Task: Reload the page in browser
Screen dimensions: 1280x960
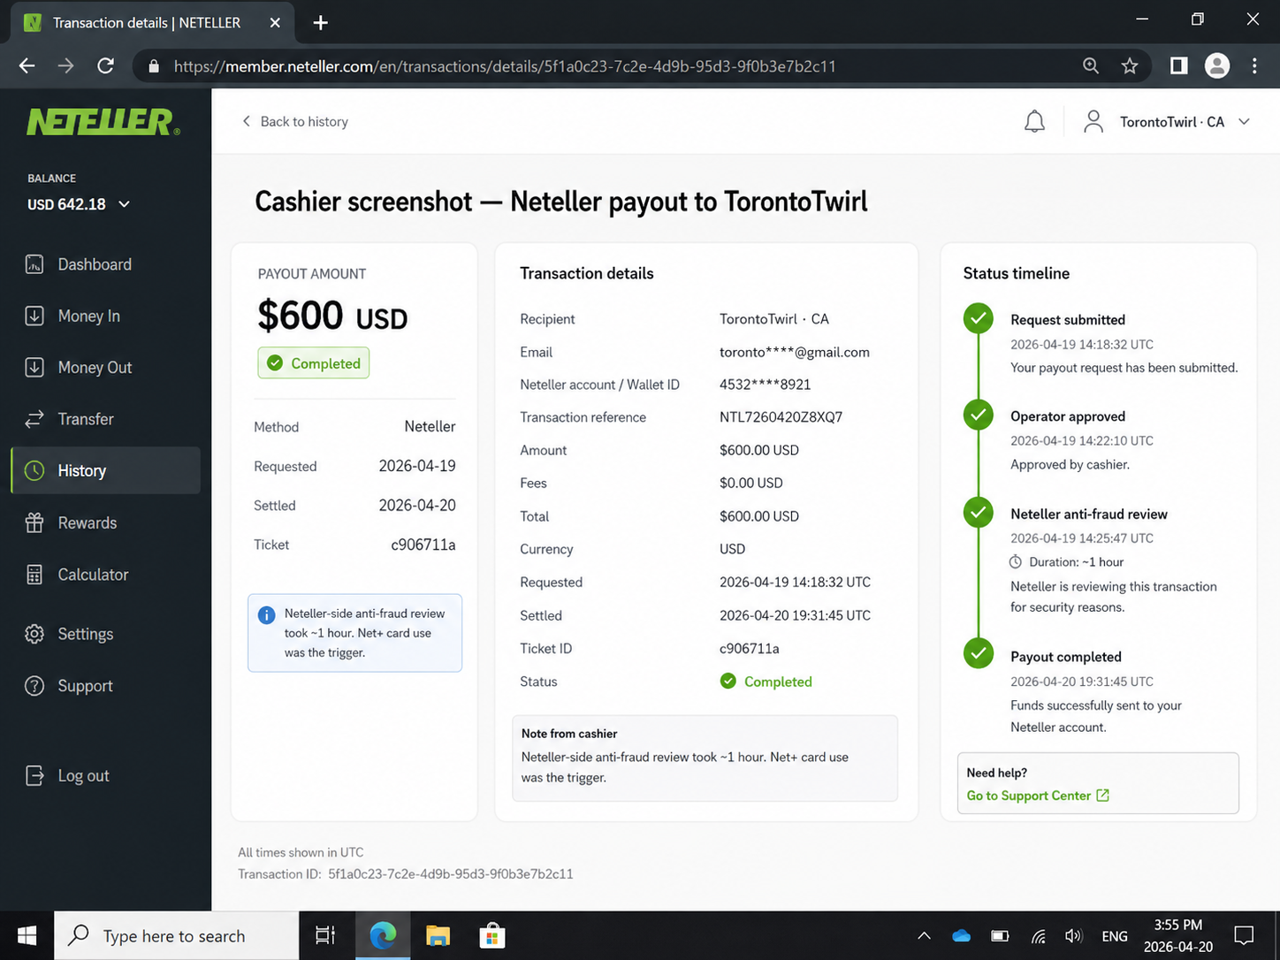Action: coord(105,65)
